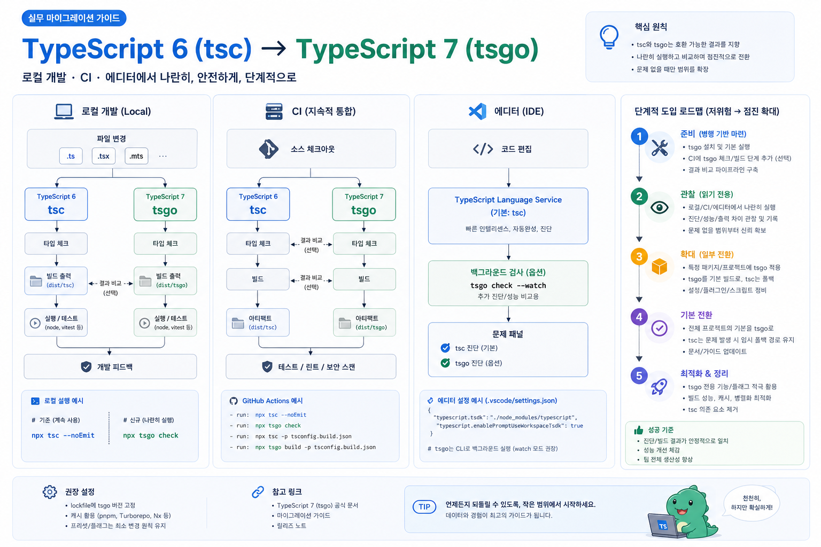821x547 pixels.
Task: Click the chain link icon beside 참고 링크
Action: [x=258, y=492]
